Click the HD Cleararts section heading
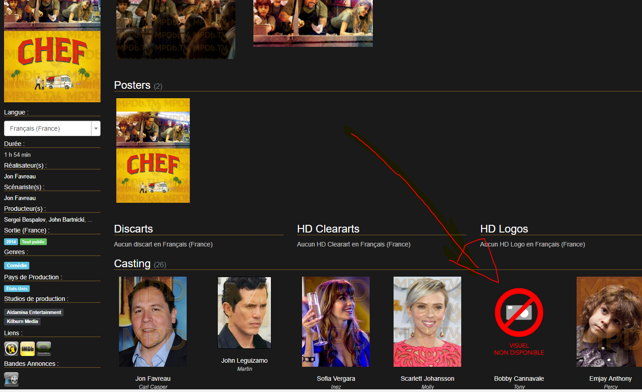Image resolution: width=642 pixels, height=392 pixels. [x=328, y=229]
